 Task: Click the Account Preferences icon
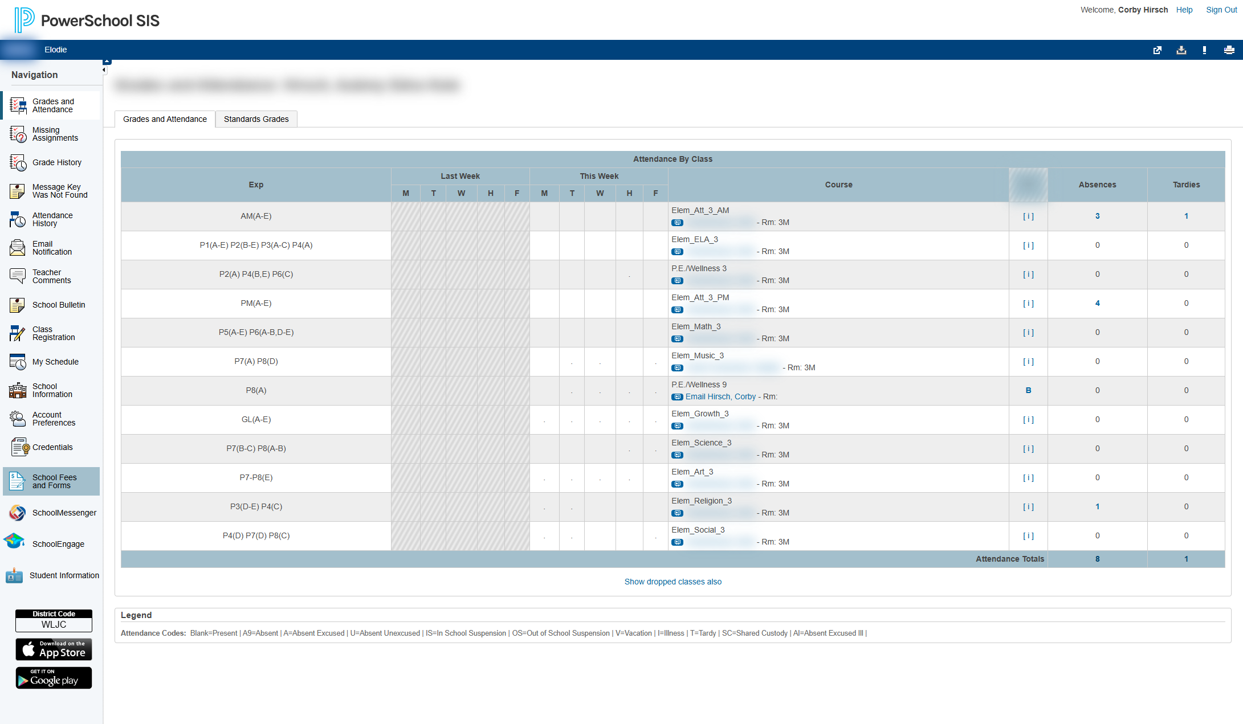click(18, 419)
